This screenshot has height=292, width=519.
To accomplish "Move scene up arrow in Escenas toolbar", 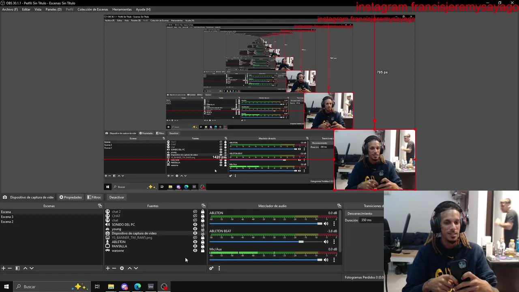I will coord(25,268).
